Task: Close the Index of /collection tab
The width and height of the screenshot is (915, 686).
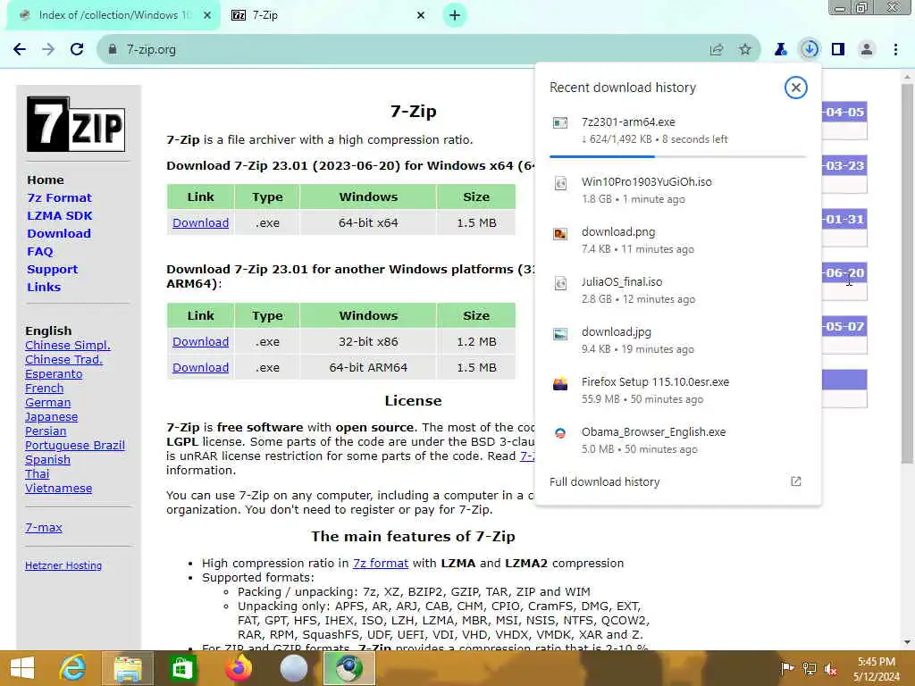Action: click(207, 15)
